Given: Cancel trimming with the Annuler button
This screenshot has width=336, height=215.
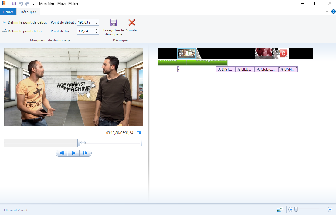Looking at the screenshot, I should coord(131,25).
